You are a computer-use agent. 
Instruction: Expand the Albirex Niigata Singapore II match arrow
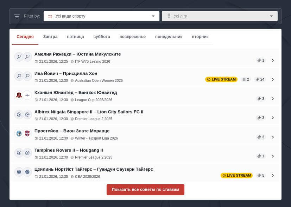pos(273,118)
